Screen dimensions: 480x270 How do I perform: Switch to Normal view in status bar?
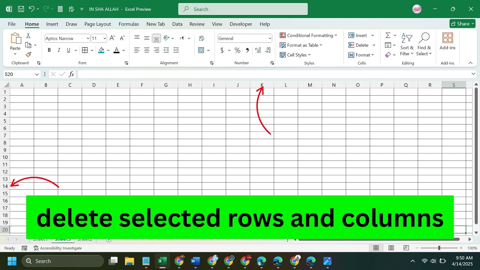click(376, 248)
